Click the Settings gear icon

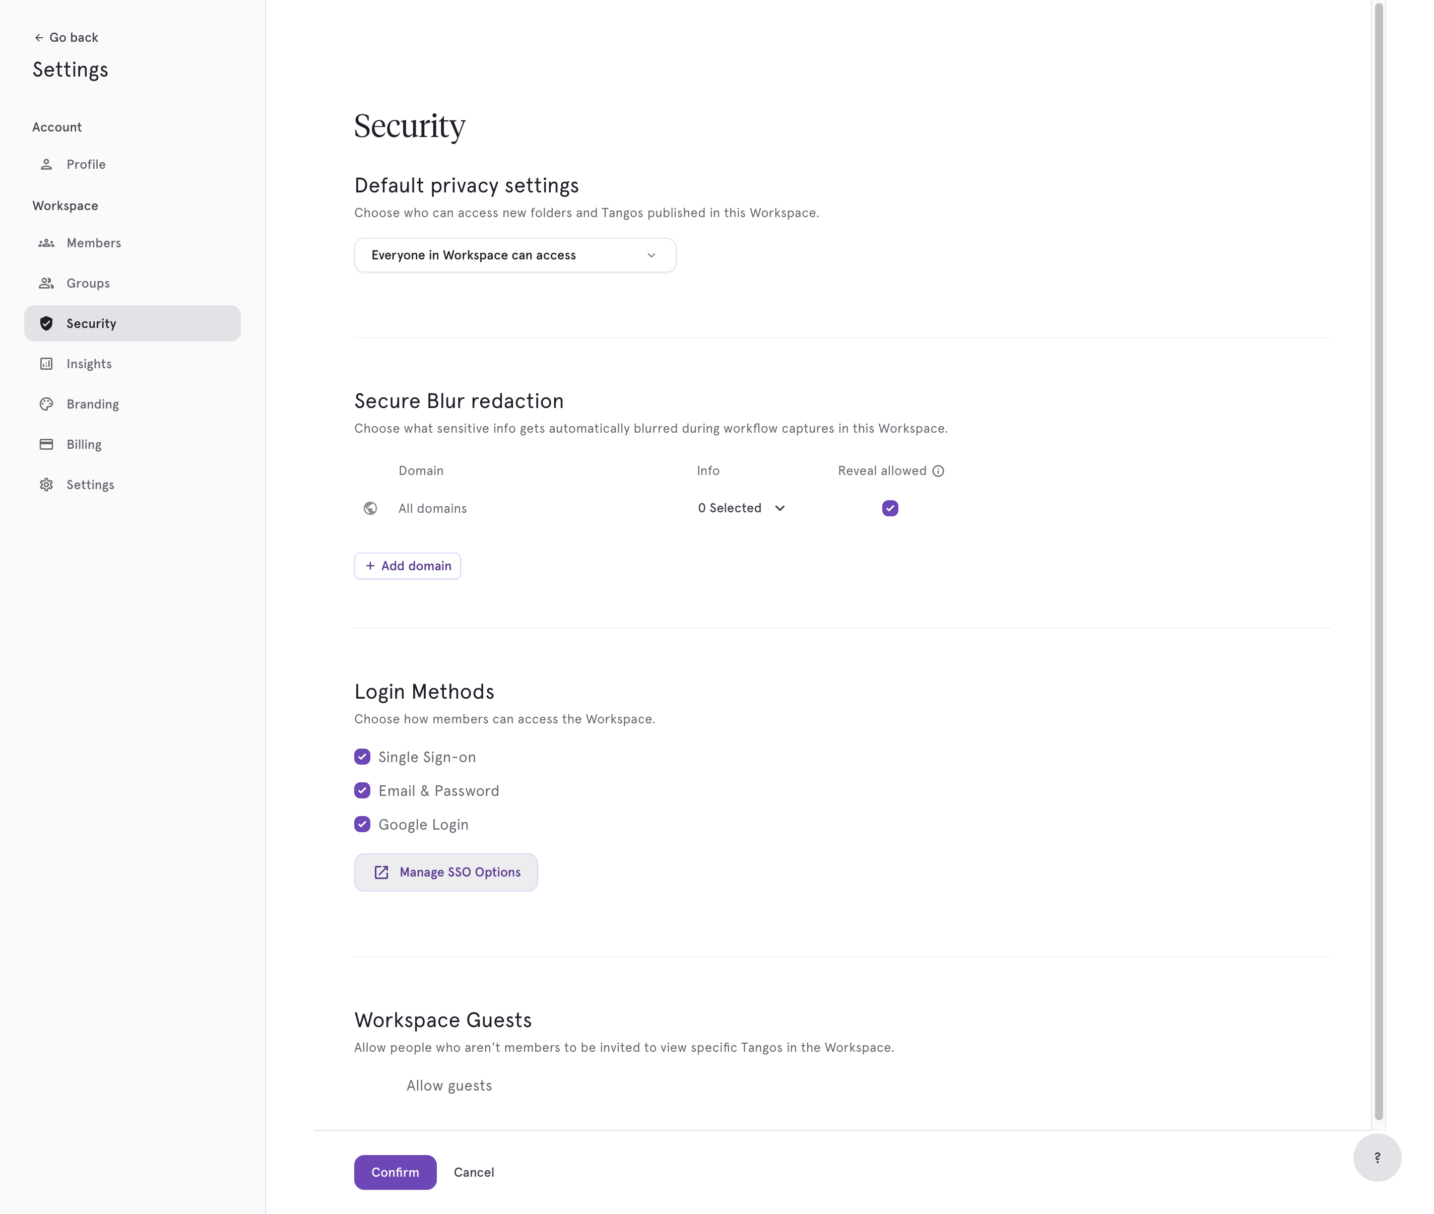click(46, 485)
